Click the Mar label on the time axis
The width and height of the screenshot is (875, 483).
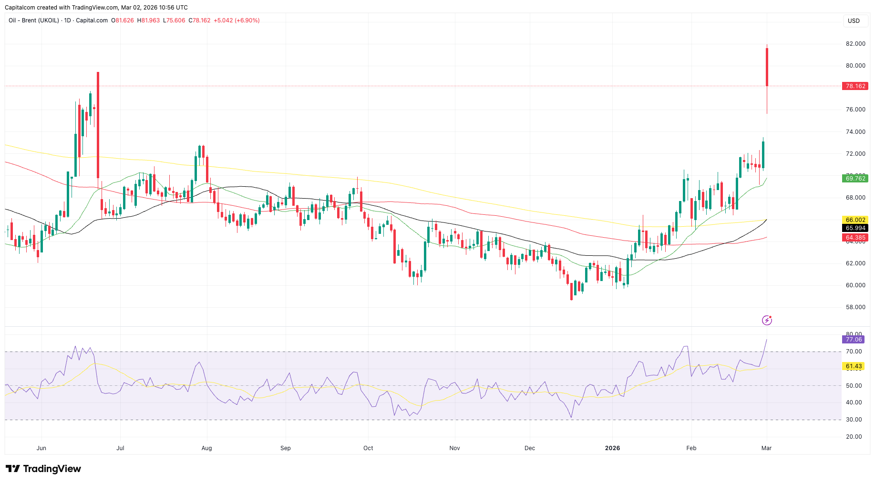(x=766, y=448)
